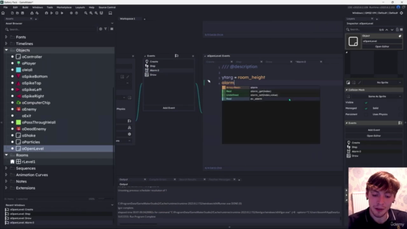Click the parent icon in object editor

click(129, 128)
